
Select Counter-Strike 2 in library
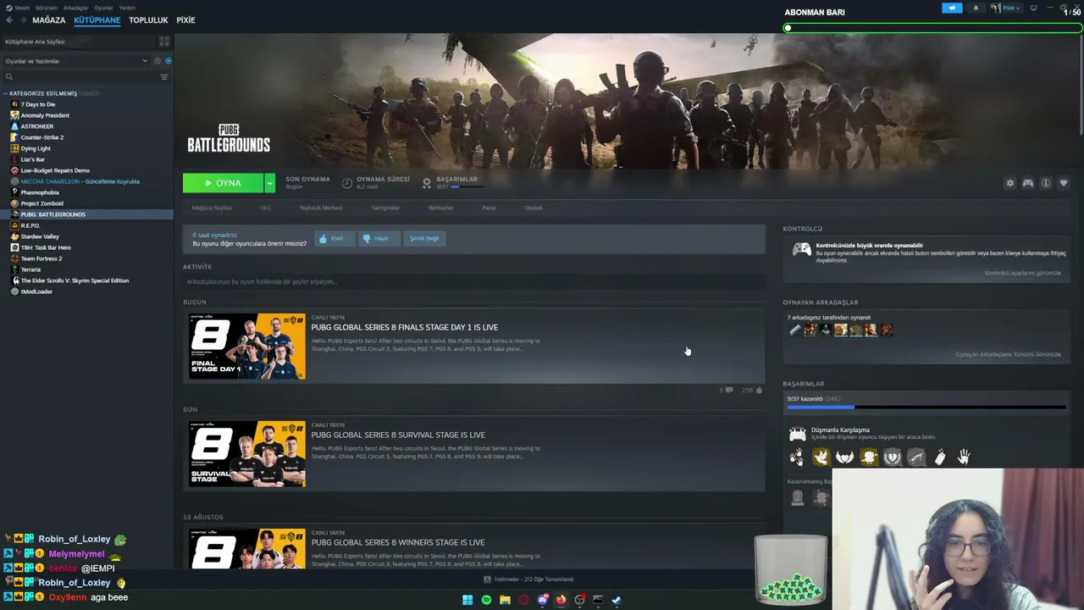click(x=42, y=137)
